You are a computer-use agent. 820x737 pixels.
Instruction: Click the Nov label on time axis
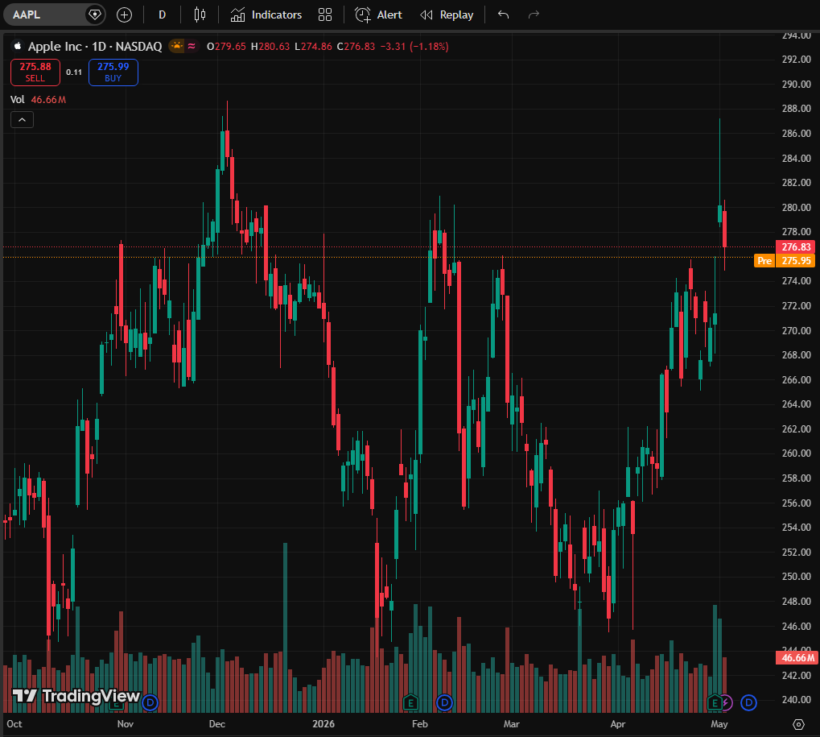click(126, 724)
